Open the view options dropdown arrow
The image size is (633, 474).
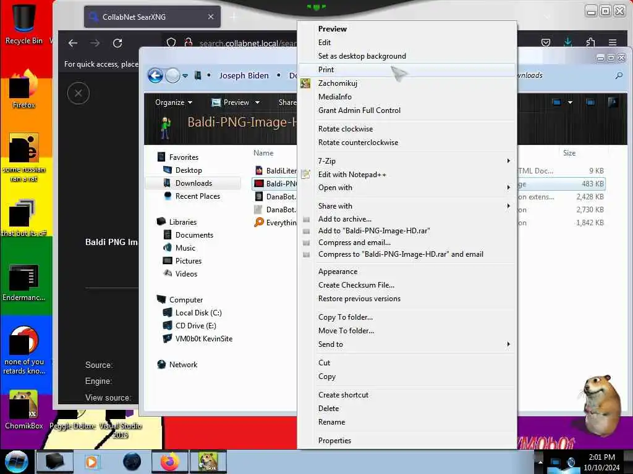pos(570,102)
